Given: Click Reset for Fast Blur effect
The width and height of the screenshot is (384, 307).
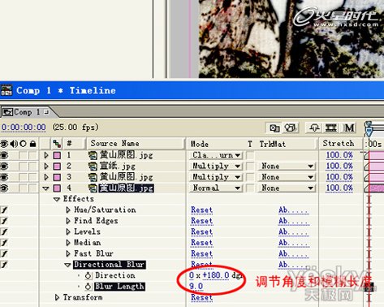Looking at the screenshot, I should pyautogui.click(x=202, y=254).
